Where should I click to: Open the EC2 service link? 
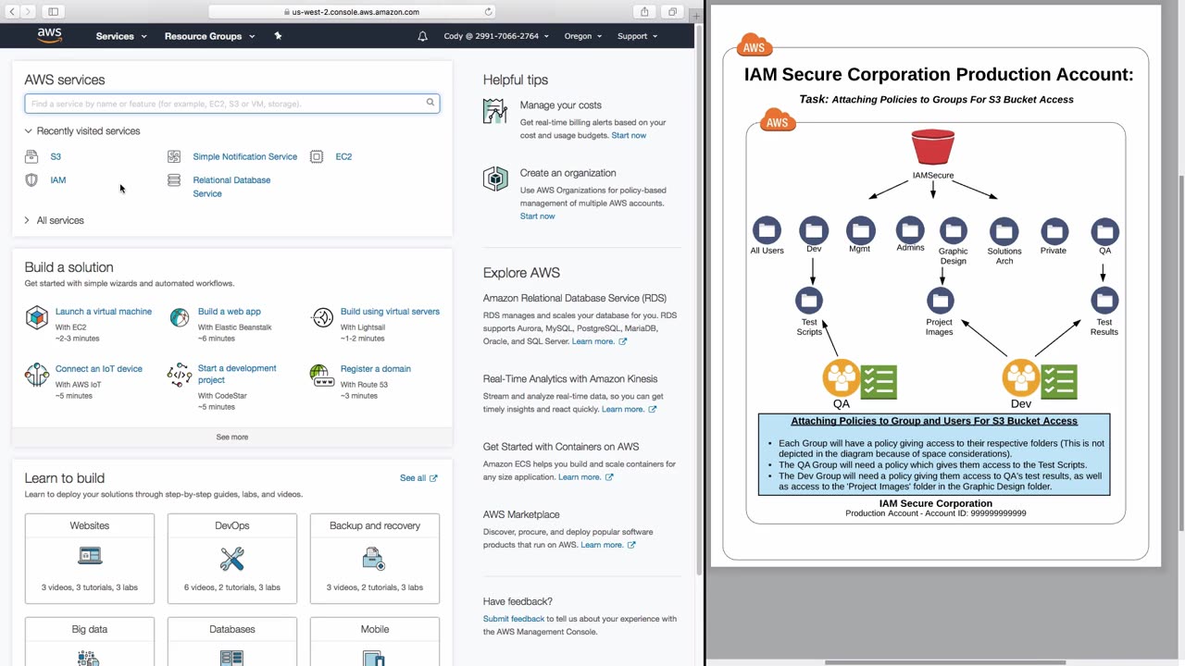(343, 157)
